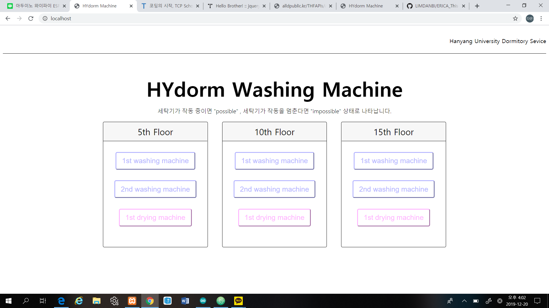This screenshot has height=308, width=549.
Task: Launch XAMPP from the taskbar
Action: click(x=132, y=301)
